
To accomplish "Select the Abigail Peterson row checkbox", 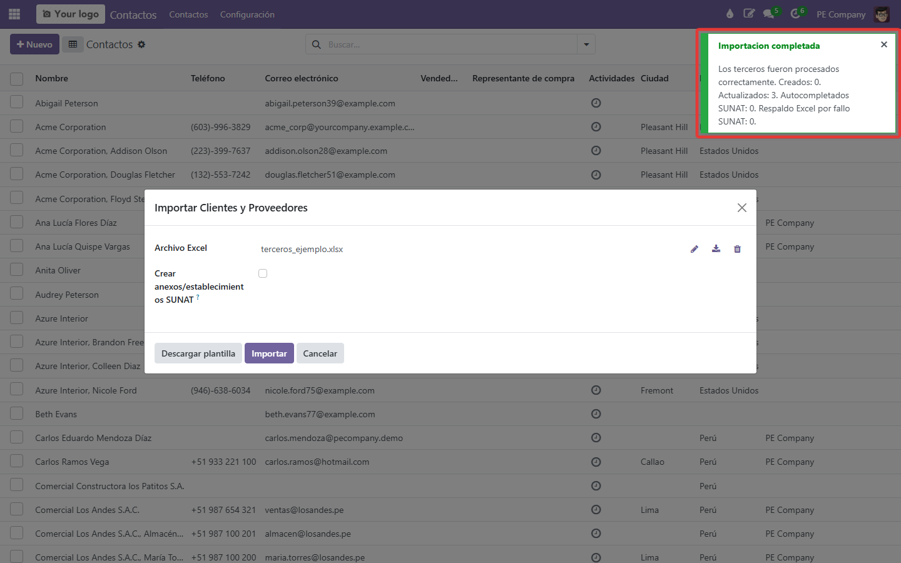I will pyautogui.click(x=17, y=102).
